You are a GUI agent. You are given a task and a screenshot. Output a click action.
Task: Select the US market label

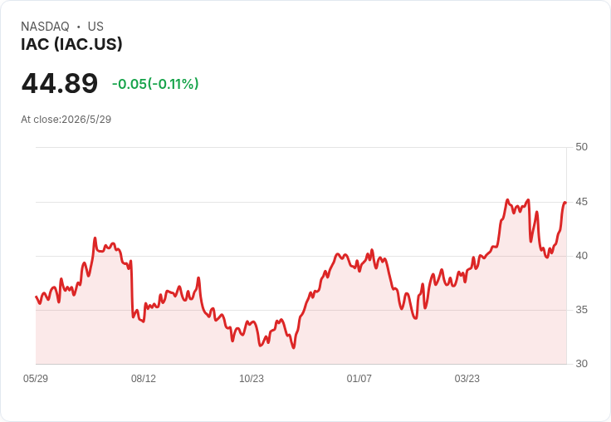95,27
